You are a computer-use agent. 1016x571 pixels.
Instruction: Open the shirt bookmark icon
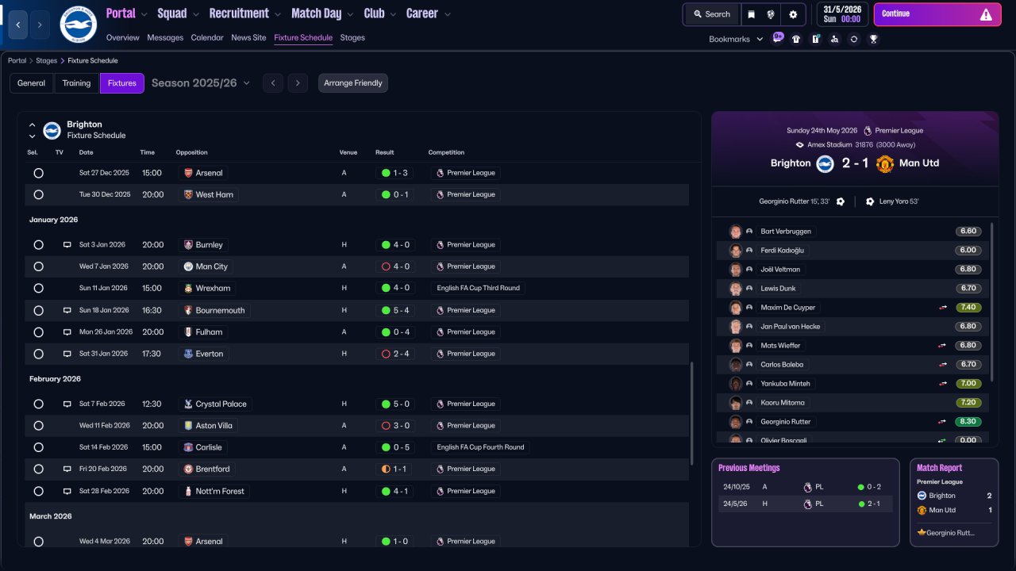796,39
